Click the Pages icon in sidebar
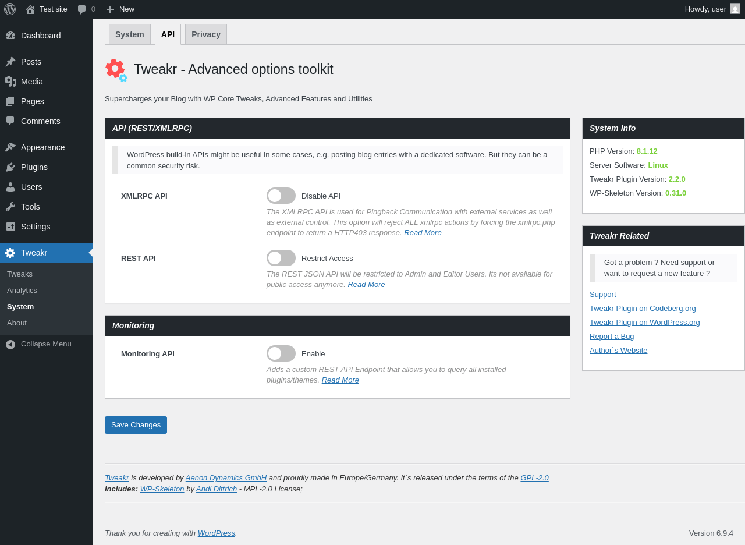Viewport: 745px width, 545px height. point(10,101)
